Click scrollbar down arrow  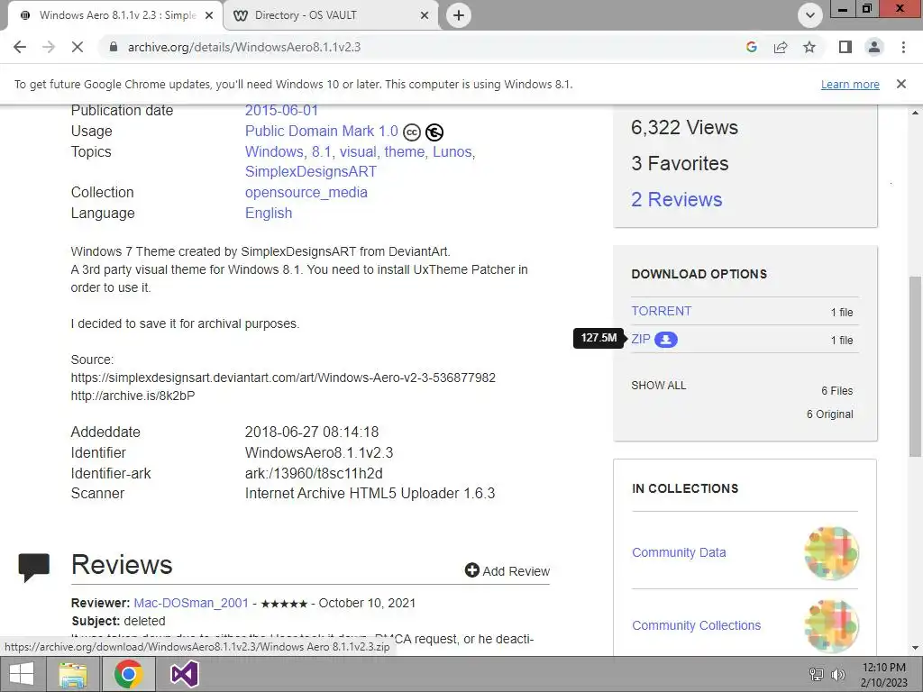point(915,648)
